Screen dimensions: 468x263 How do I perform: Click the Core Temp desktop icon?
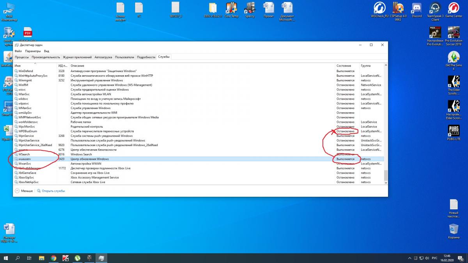coord(231,9)
